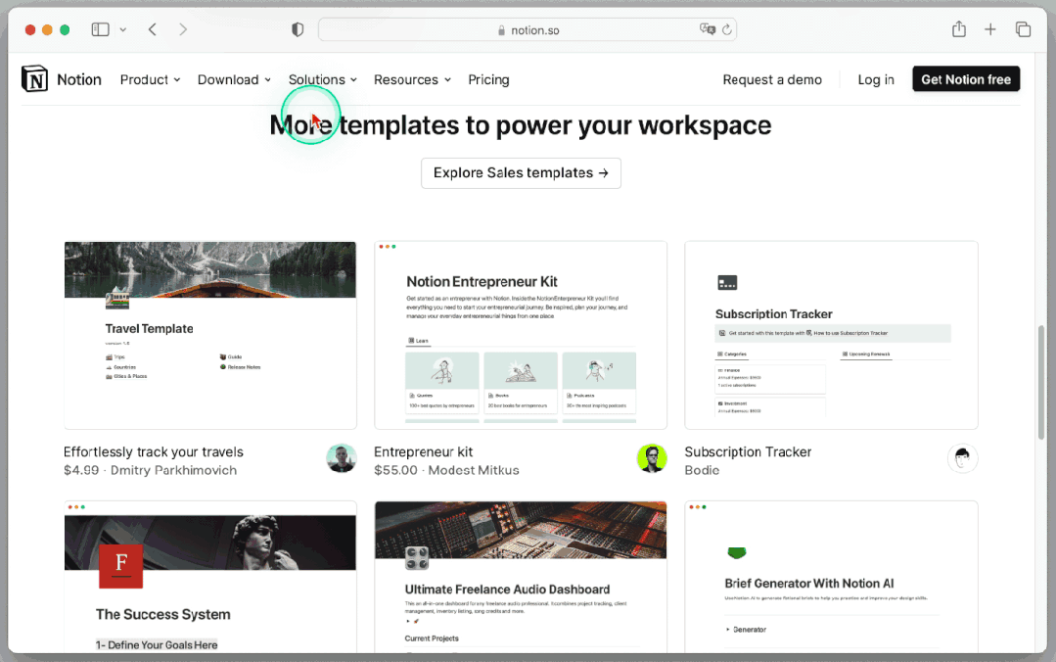The image size is (1056, 662).
Task: Click Modest Mitkus's avatar
Action: 652,458
